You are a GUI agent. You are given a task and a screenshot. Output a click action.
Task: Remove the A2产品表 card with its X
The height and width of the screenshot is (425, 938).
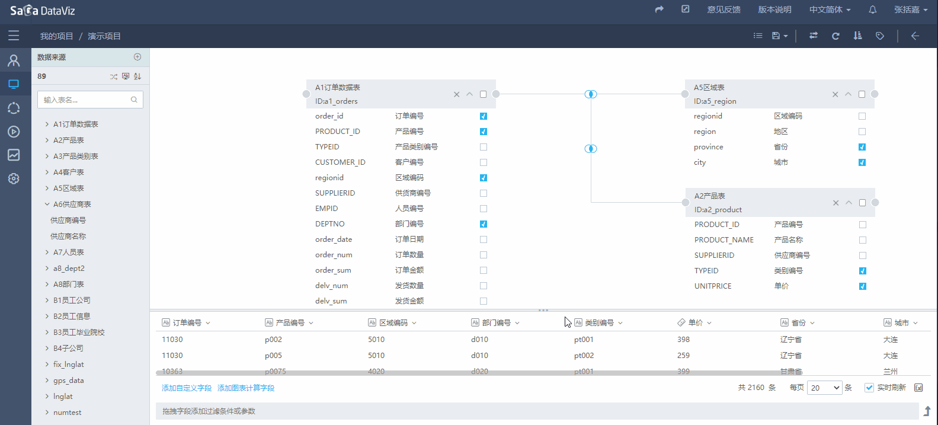tap(835, 203)
